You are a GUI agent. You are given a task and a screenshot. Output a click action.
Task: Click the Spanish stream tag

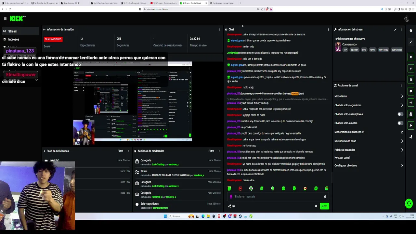click(354, 50)
